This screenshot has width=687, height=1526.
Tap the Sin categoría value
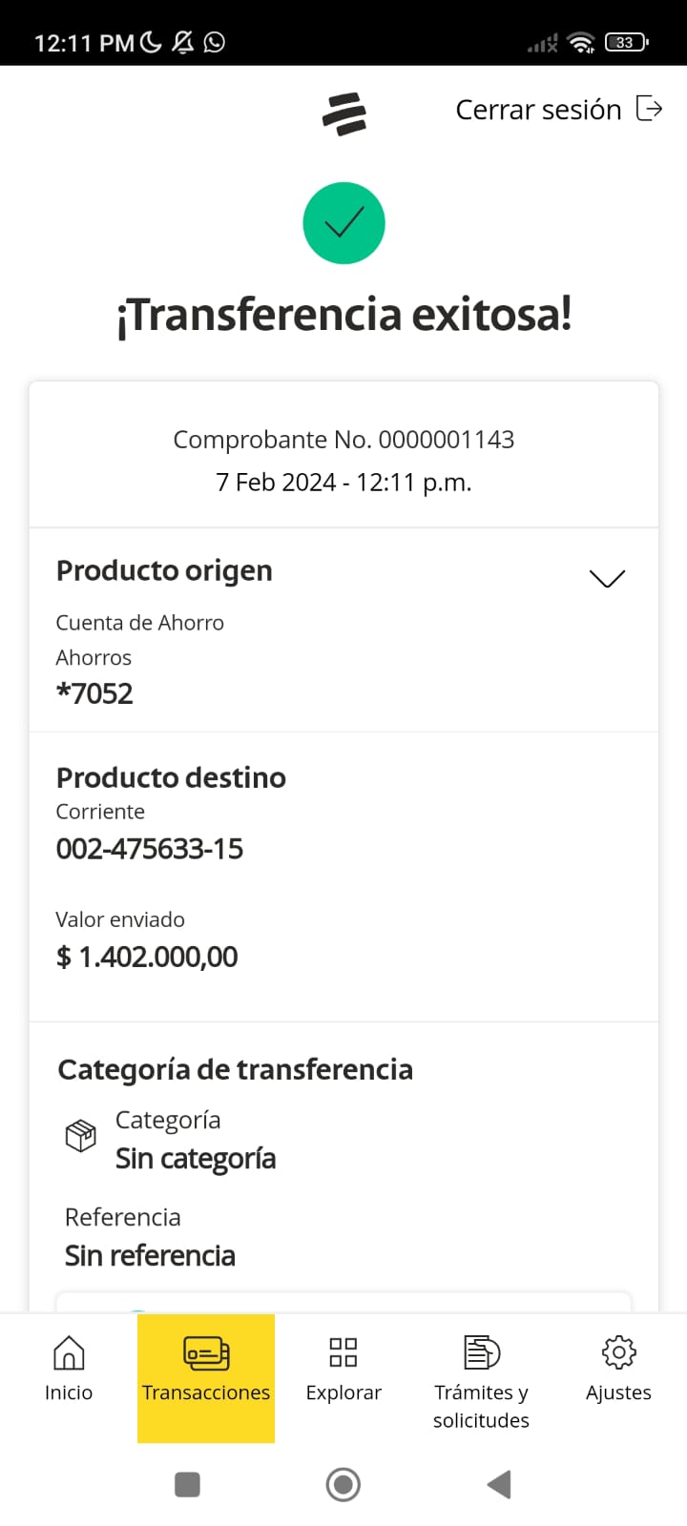click(x=196, y=1159)
